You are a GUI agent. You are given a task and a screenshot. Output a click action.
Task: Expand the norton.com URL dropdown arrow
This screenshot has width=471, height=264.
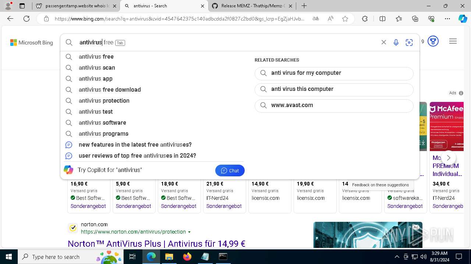pyautogui.click(x=190, y=232)
